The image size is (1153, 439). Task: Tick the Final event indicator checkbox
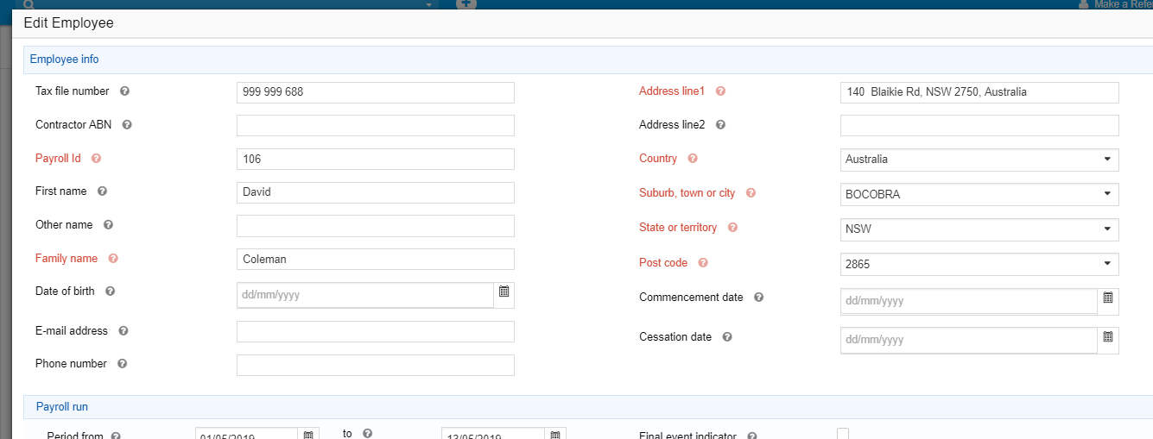tap(843, 434)
